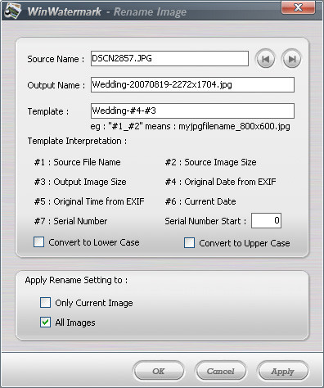The width and height of the screenshot is (324, 388).
Task: Click the 'Apply Rename Setting to :' label
Action: pos(76,281)
